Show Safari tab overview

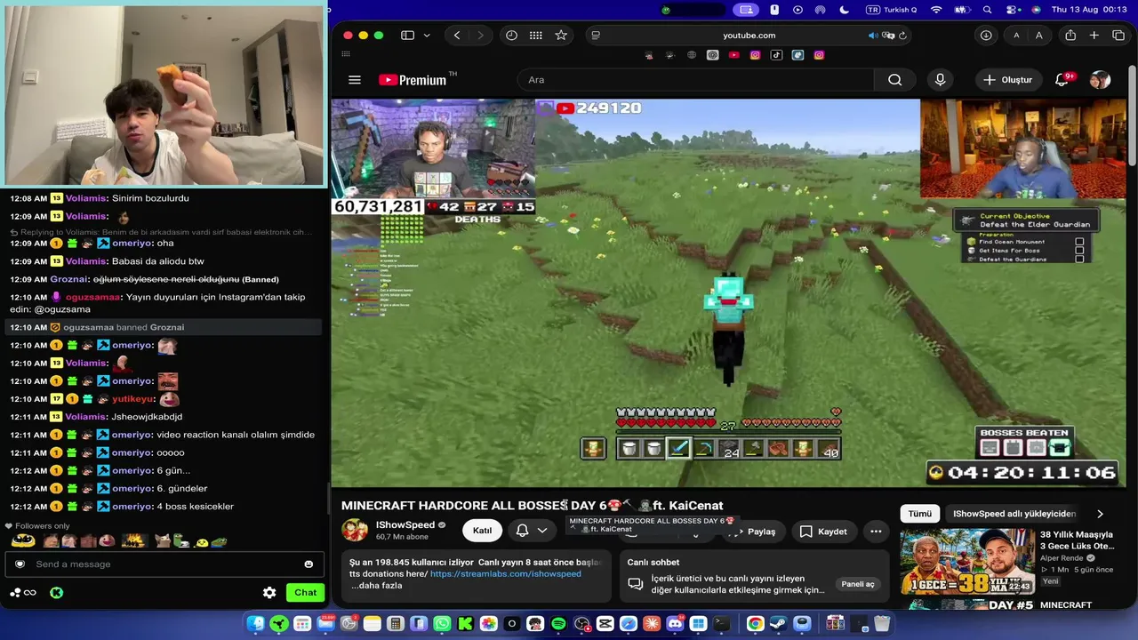[1118, 36]
